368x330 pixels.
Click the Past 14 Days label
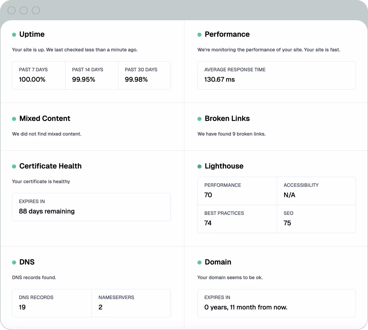pyautogui.click(x=88, y=70)
